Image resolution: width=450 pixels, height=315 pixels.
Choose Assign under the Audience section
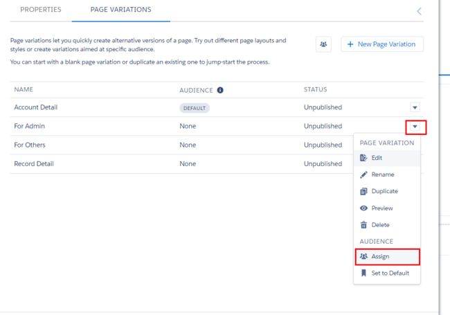(388, 256)
